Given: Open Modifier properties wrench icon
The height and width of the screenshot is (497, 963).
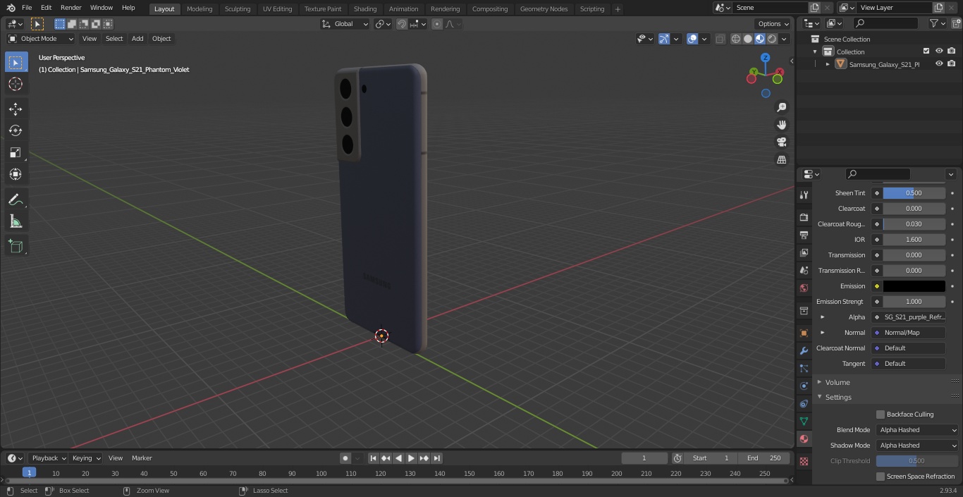Looking at the screenshot, I should 804,350.
